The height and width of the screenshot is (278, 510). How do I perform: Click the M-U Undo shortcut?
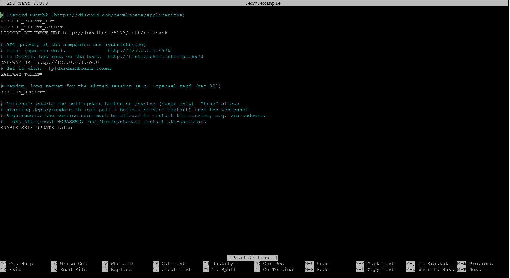tap(317, 264)
